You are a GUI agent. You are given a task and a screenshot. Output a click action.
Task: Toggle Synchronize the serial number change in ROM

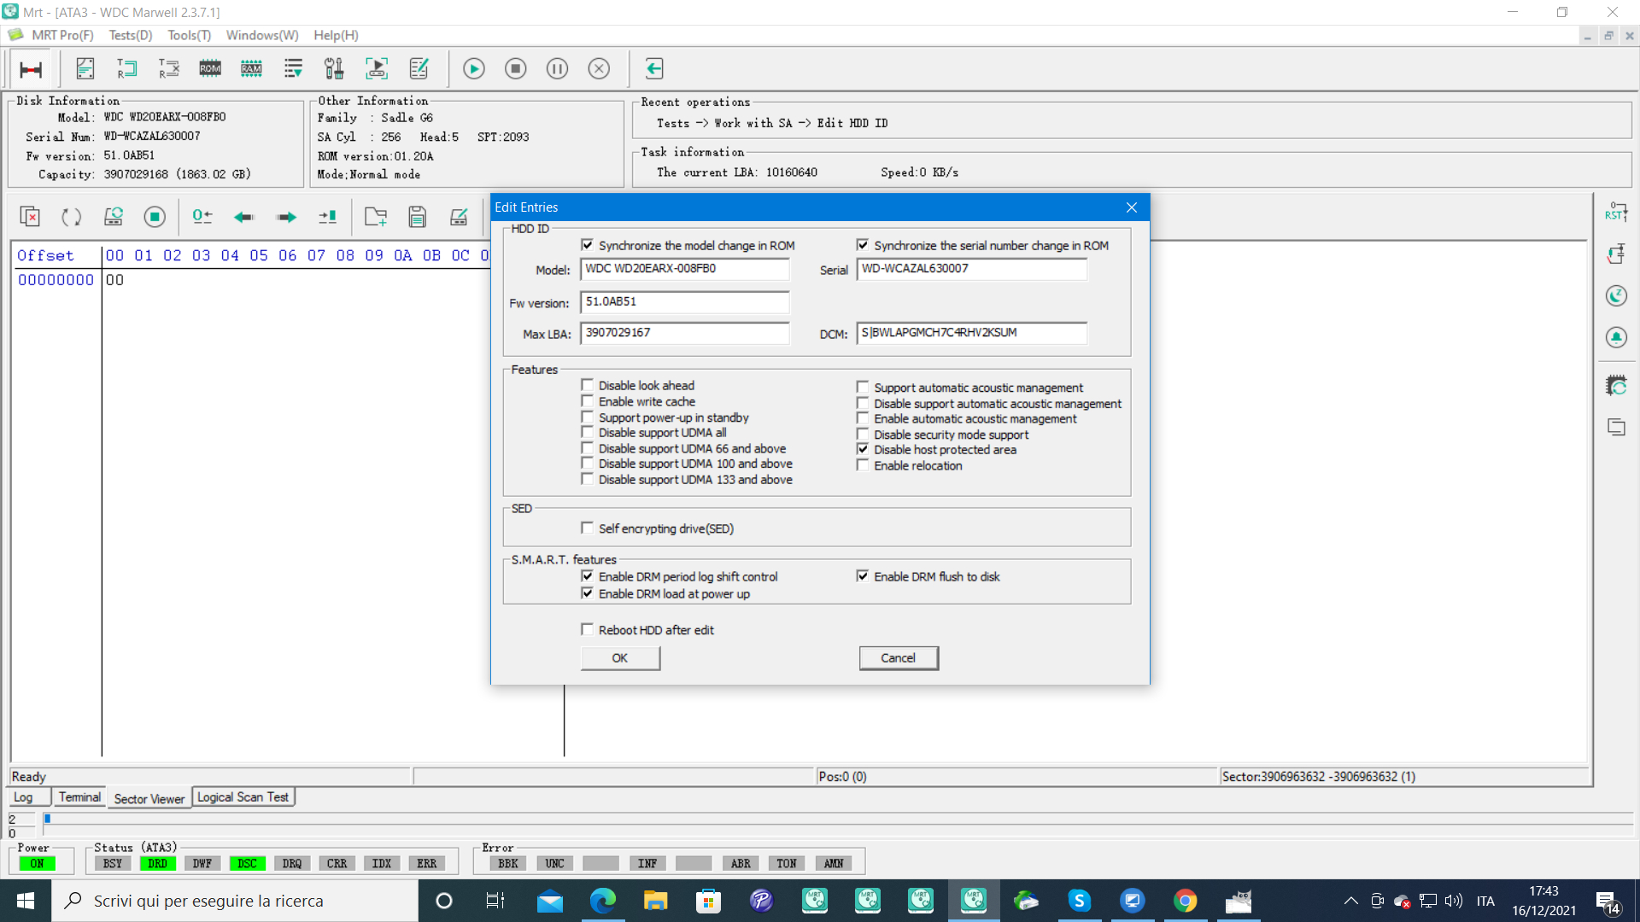pos(863,245)
